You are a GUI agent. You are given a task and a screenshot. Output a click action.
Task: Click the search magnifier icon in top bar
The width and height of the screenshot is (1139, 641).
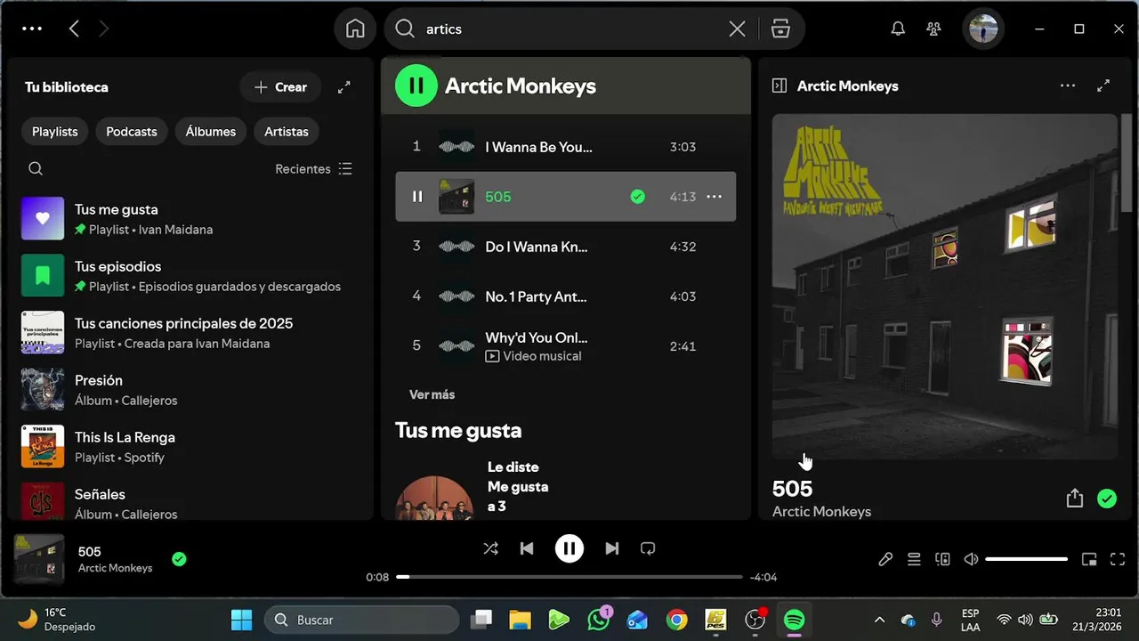(x=405, y=28)
